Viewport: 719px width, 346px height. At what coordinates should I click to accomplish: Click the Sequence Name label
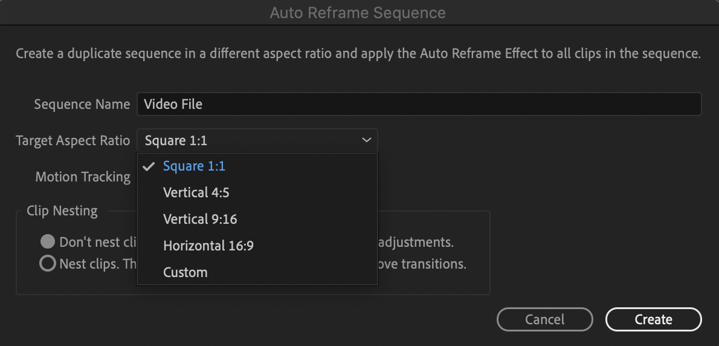[82, 104]
